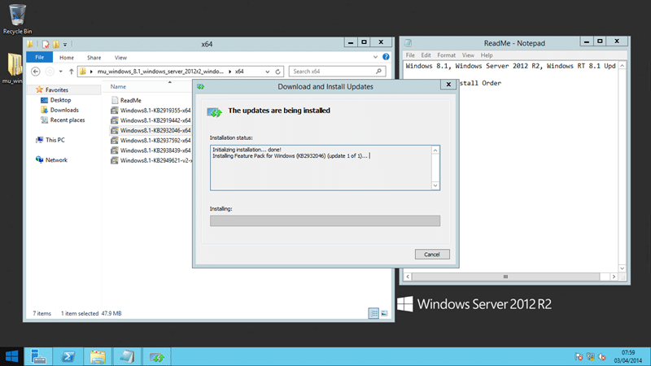
Task: Click installation status scroll up arrow
Action: (x=435, y=150)
